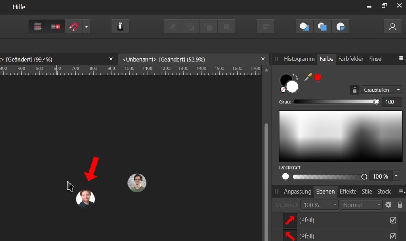
Task: Click the Add boolean operation icon
Action: [304, 26]
